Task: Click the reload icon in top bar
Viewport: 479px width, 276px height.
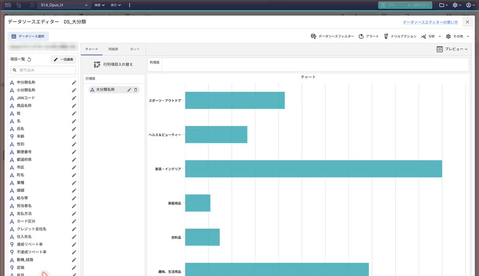Action: [x=32, y=5]
